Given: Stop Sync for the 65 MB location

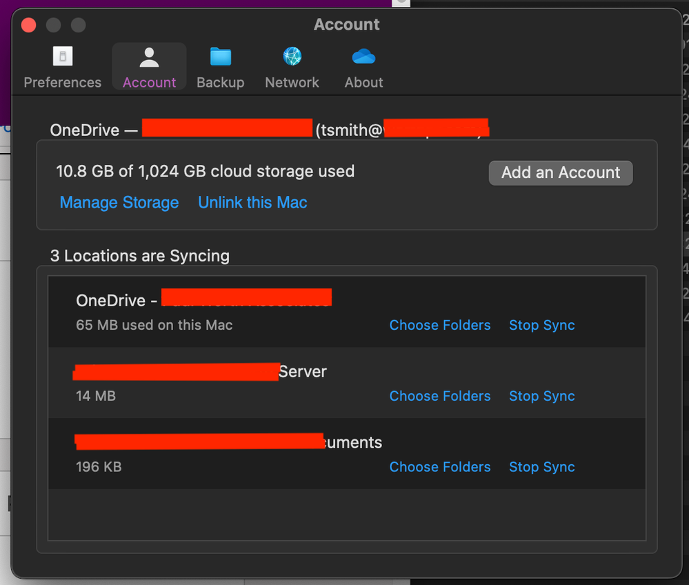Looking at the screenshot, I should click(542, 325).
